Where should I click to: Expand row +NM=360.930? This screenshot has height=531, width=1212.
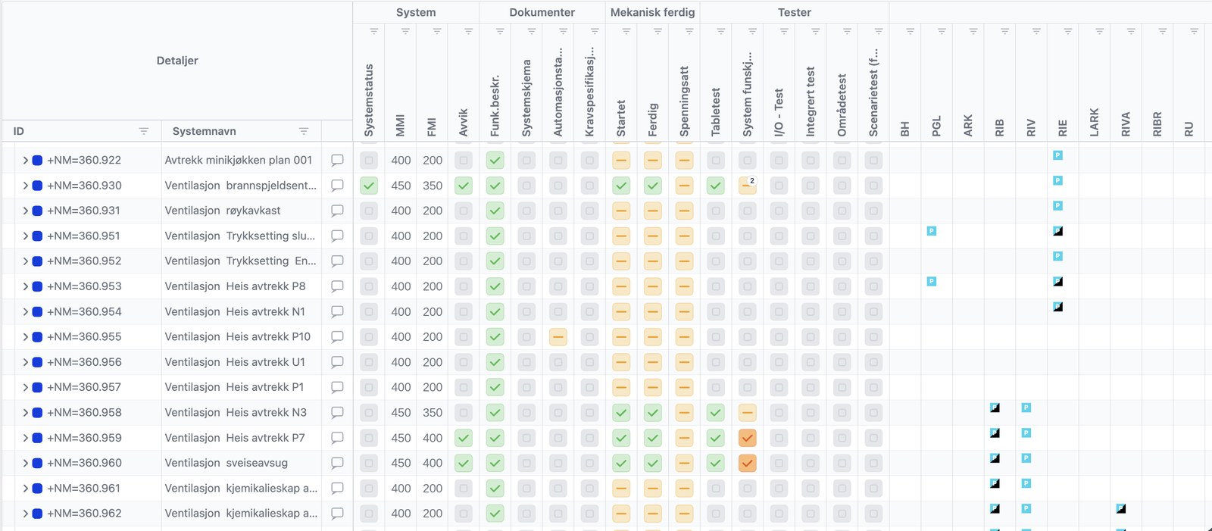tap(25, 185)
